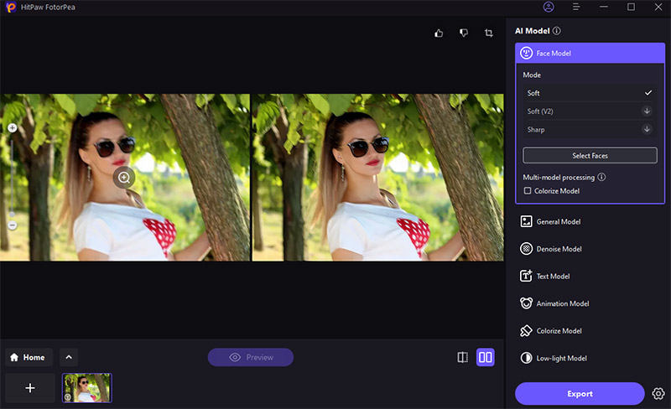This screenshot has height=409, width=671.
Task: Select the General Model option
Action: point(559,222)
